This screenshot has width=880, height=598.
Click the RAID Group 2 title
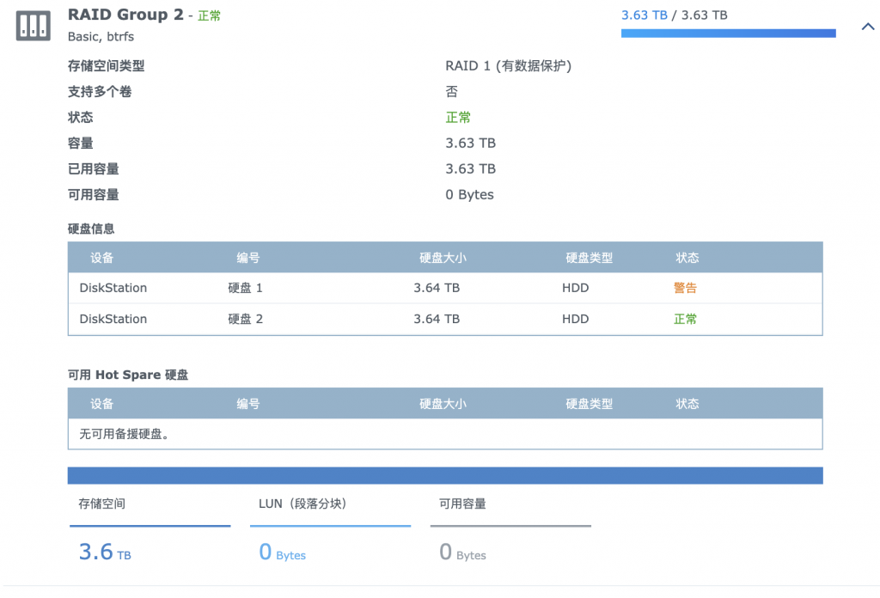pos(125,15)
